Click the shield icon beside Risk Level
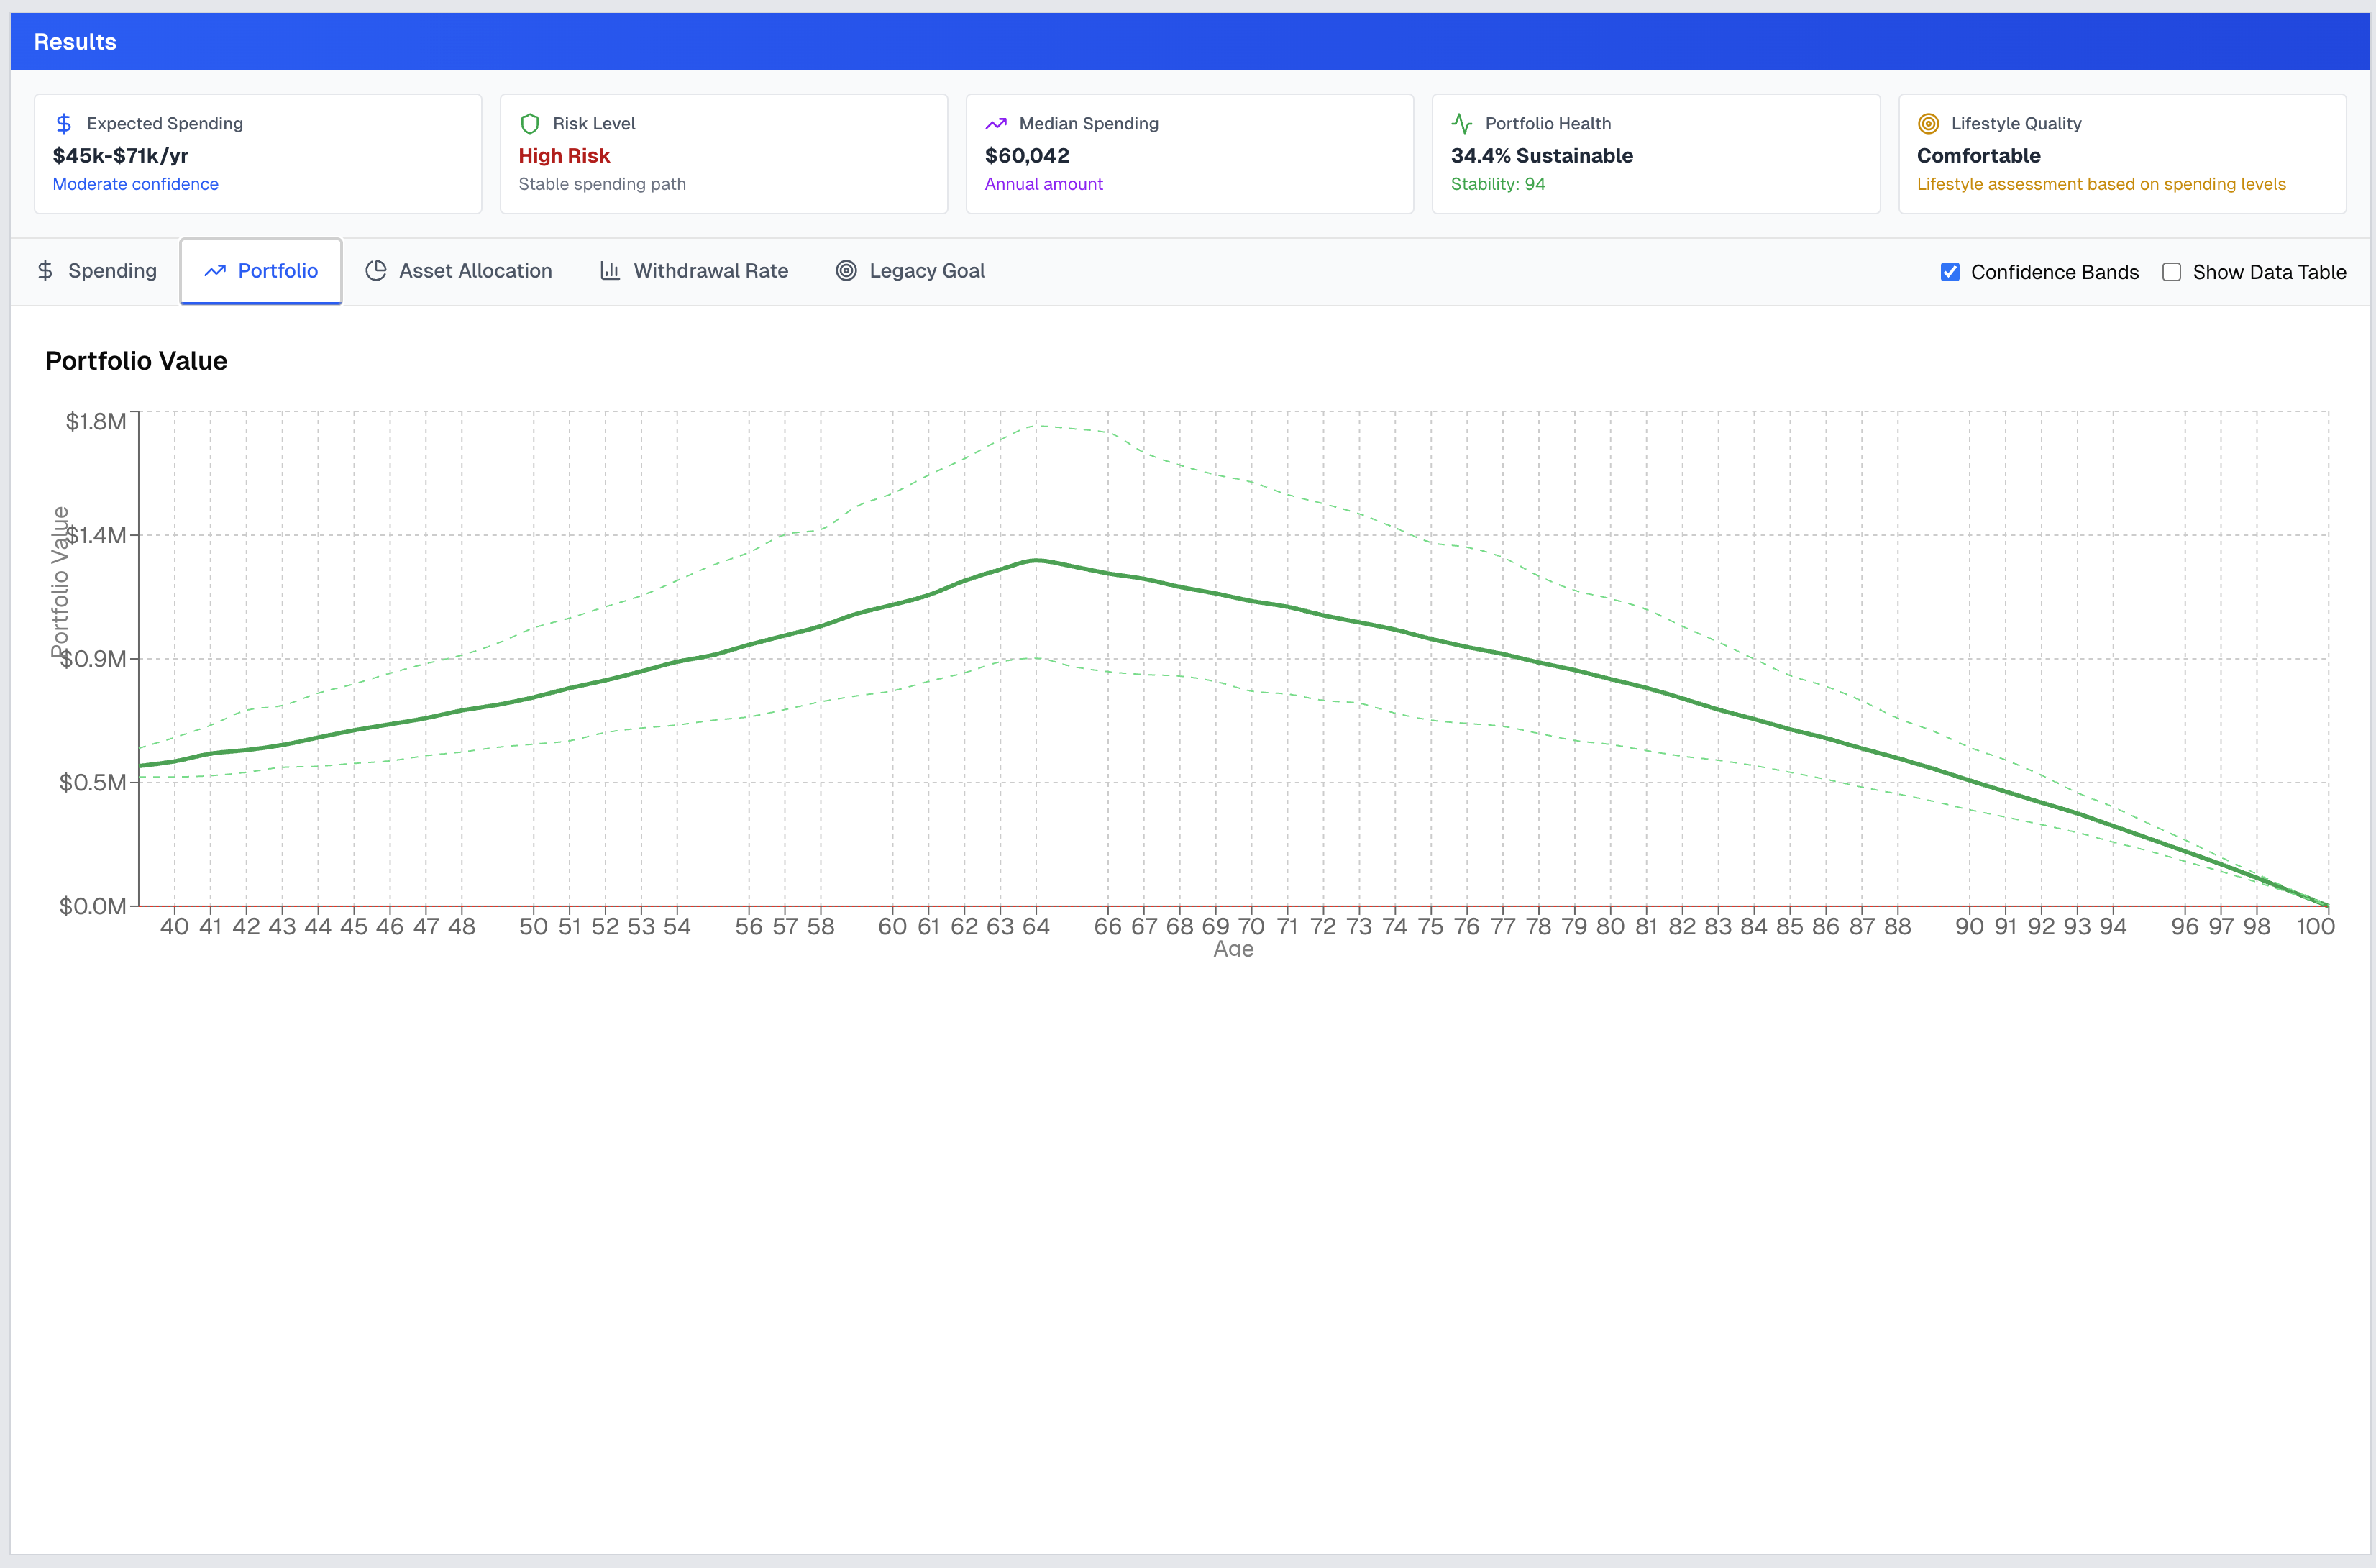Screen dimensions: 2376x1568 point(530,124)
